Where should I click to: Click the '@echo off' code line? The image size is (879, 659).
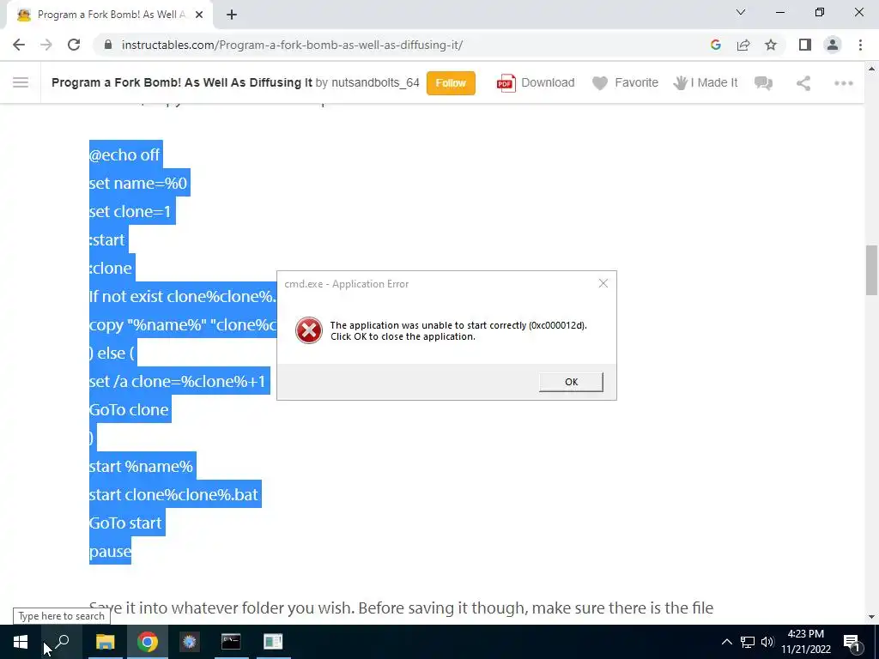125,154
